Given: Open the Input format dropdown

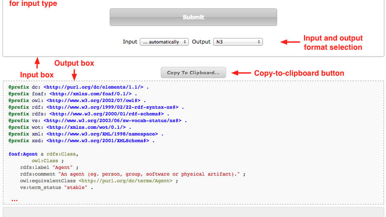Looking at the screenshot, I should pyautogui.click(x=164, y=42).
